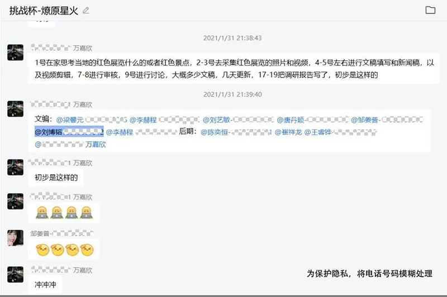Screen dimensions: 447x297
Task: Open the folder icon for group files
Action: tap(430, 10)
